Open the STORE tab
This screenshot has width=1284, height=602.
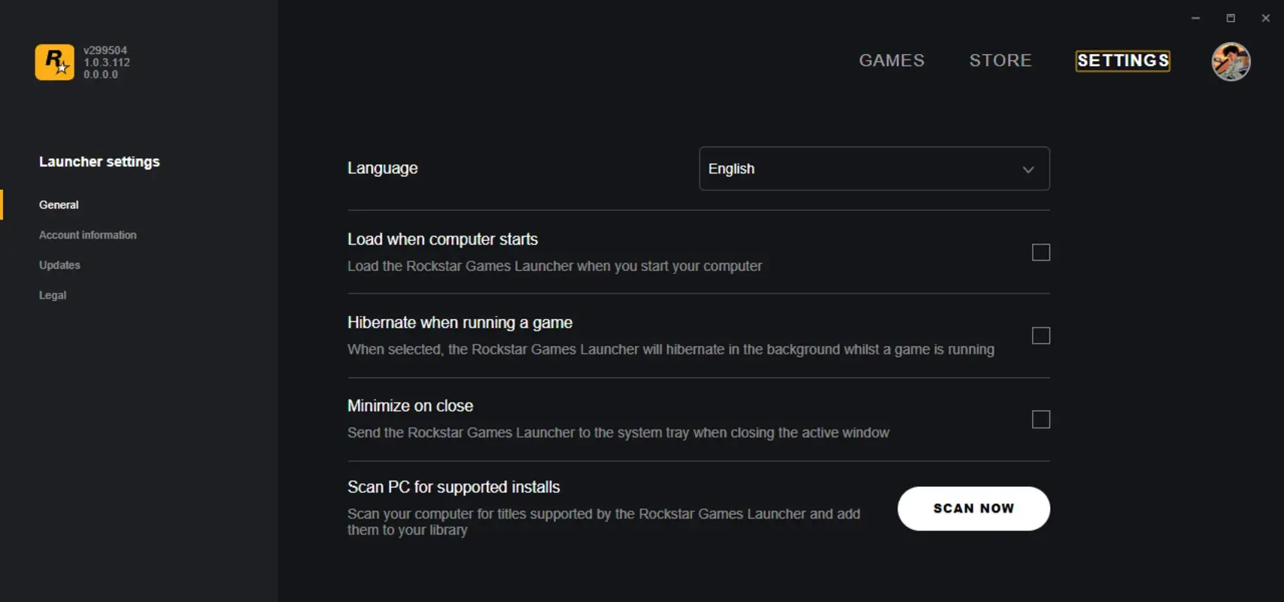[1000, 60]
